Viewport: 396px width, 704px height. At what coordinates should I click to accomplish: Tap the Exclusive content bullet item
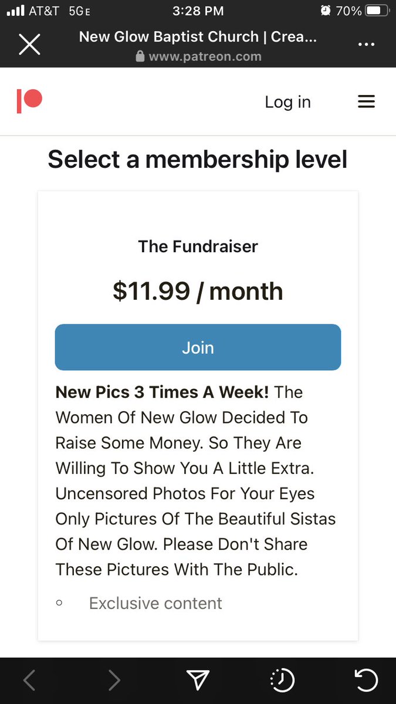pyautogui.click(x=155, y=603)
